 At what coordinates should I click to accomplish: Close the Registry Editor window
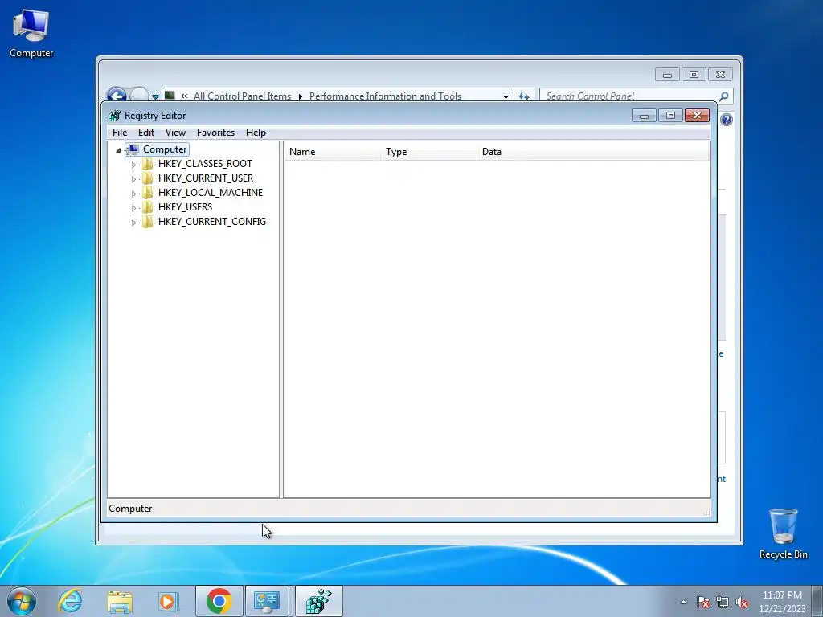point(697,116)
